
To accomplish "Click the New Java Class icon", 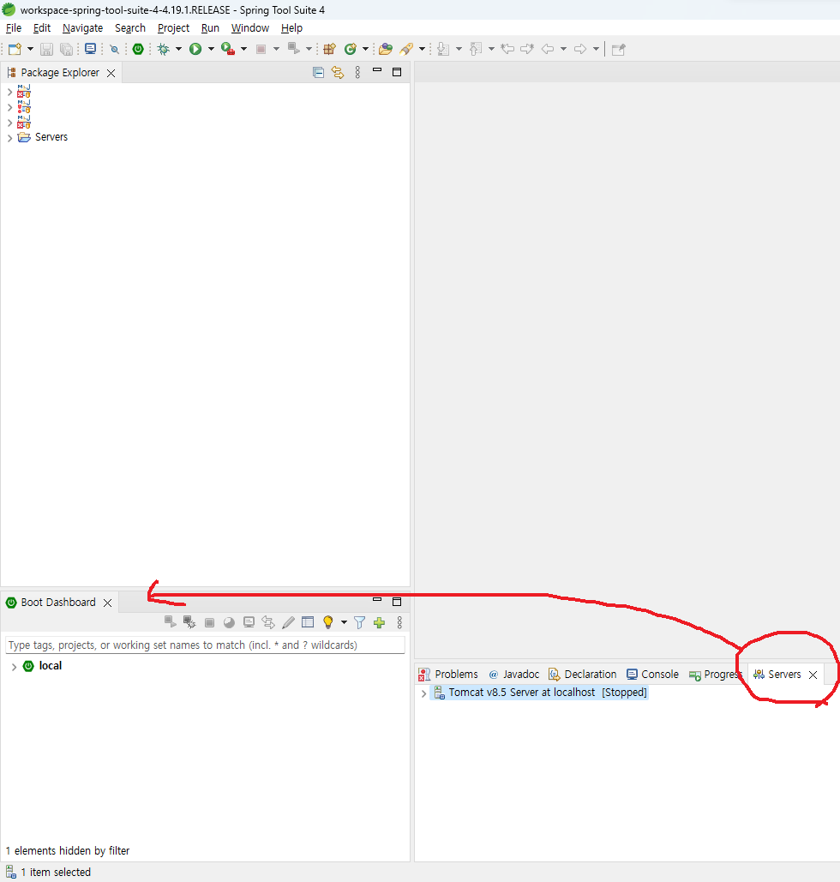I will point(351,49).
